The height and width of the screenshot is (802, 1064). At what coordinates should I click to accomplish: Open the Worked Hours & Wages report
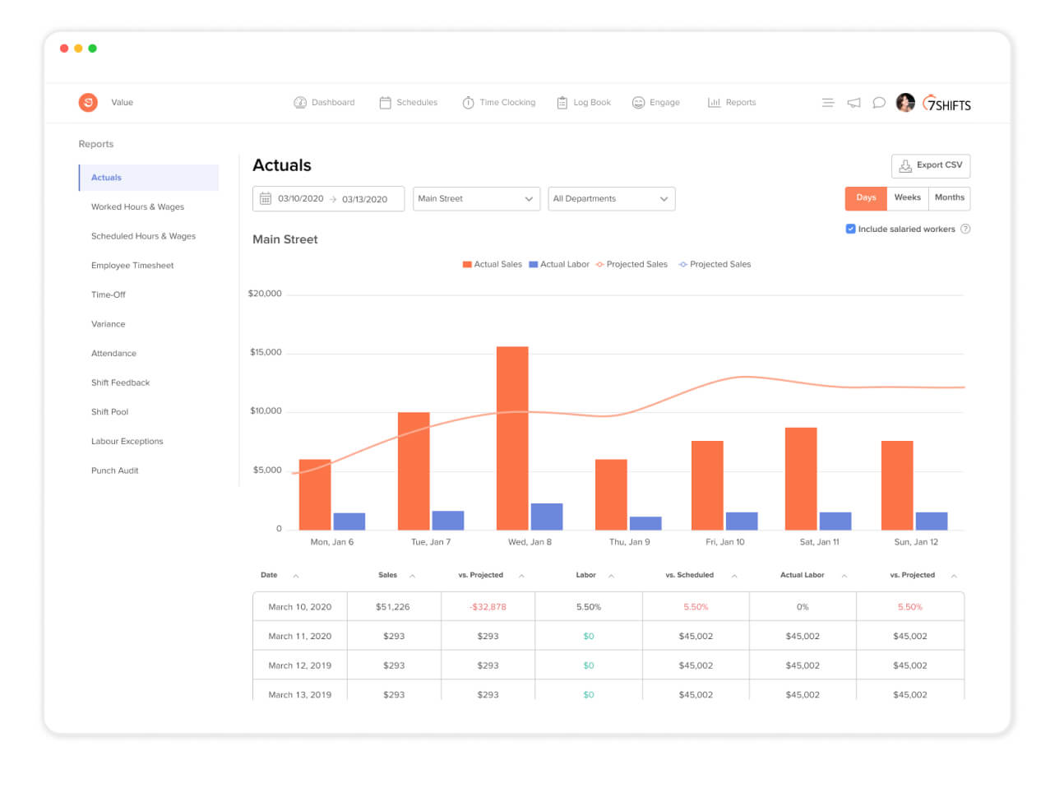[137, 207]
